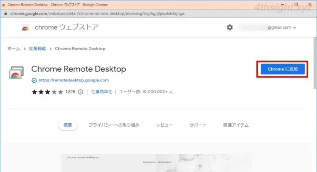This screenshot has width=317, height=172.
Task: Open the 拡張機能 breadcrumb link
Action: [x=37, y=48]
